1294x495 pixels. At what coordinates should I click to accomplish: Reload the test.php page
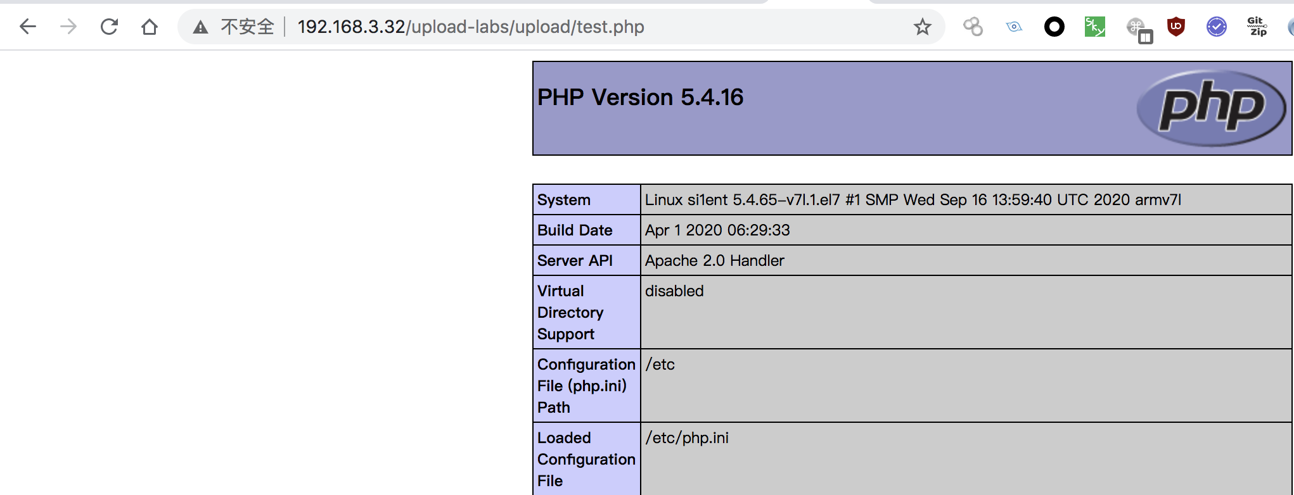click(x=109, y=27)
